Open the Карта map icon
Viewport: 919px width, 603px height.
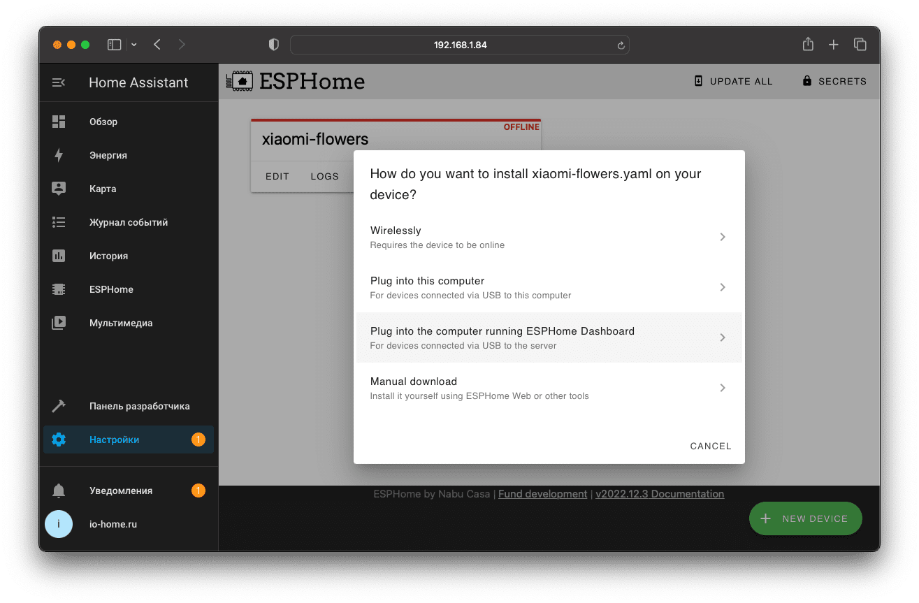[59, 189]
